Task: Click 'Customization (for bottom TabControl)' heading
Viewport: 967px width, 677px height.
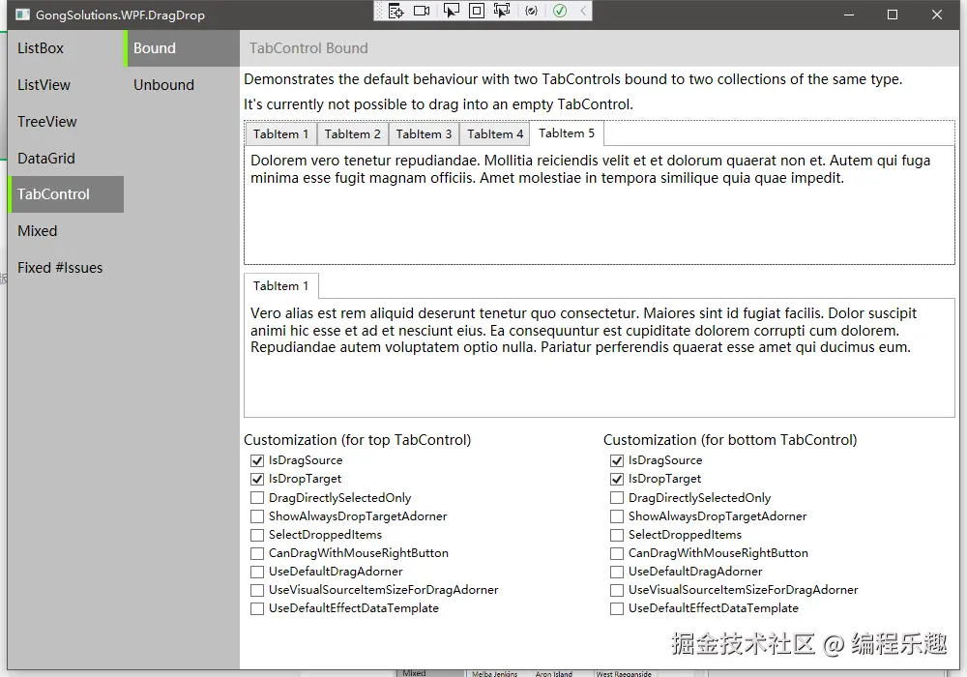Action: click(x=730, y=440)
